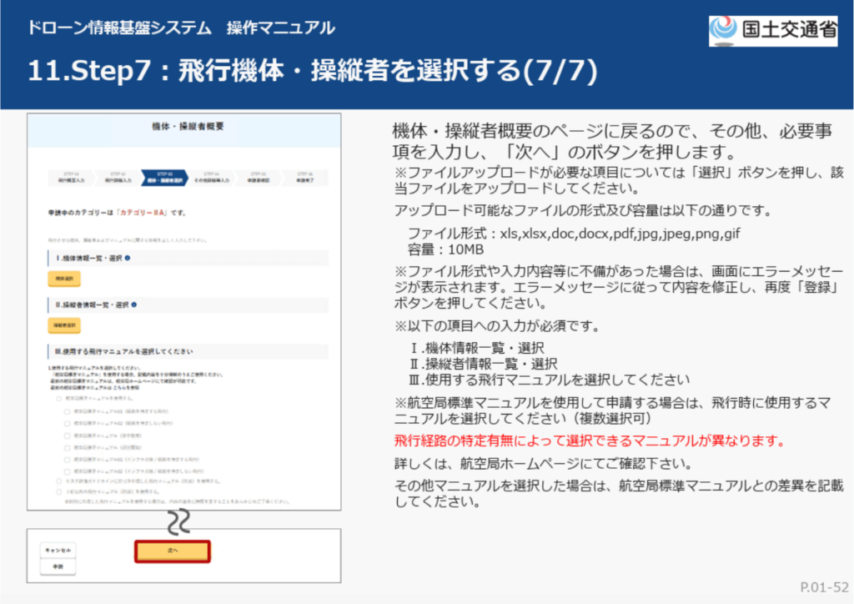The image size is (854, 604).
Task: Check 航空局標準マニュアル (空中散布) checkbox
Action: pos(67,435)
